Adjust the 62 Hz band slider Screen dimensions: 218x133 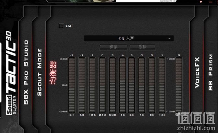82,85
